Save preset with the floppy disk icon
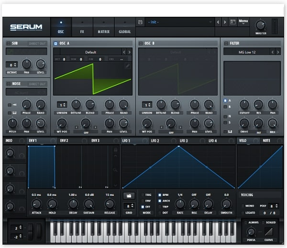This screenshot has width=287, height=248. click(140, 22)
